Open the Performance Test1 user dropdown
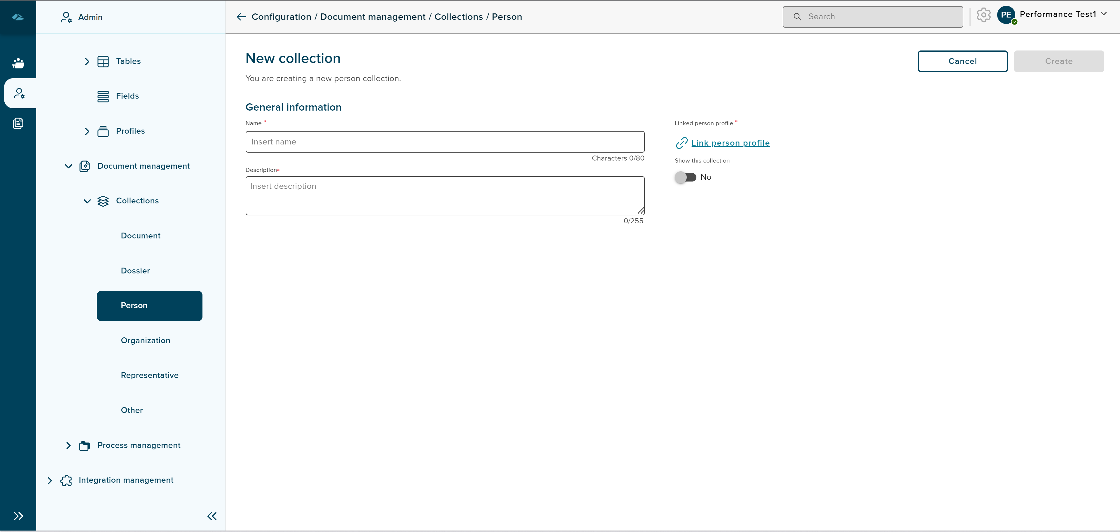This screenshot has height=532, width=1120. click(1103, 14)
